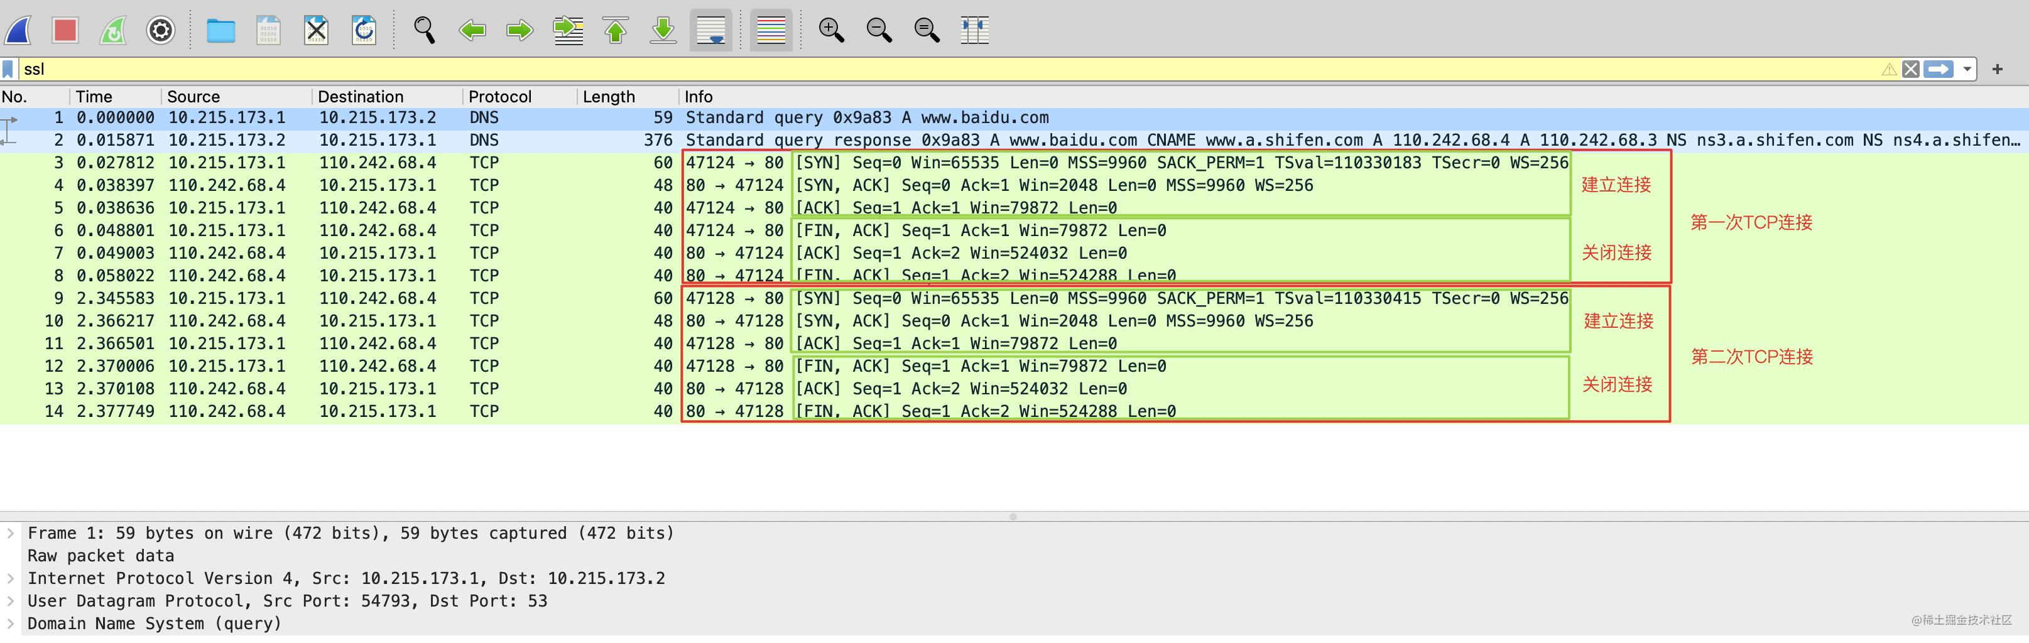2029x643 pixels.
Task: Zoom in on packet text
Action: point(831,31)
